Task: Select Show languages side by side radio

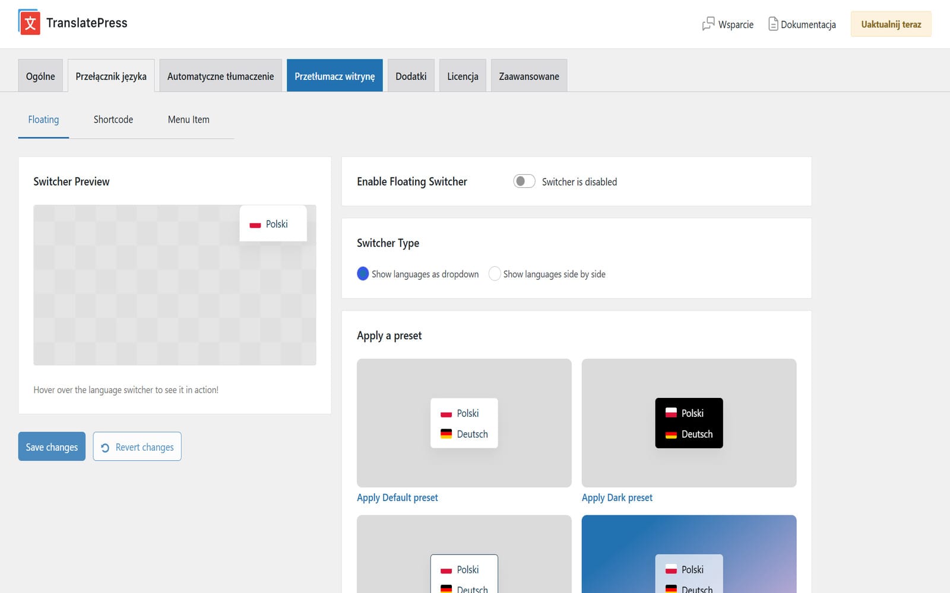Action: click(x=495, y=273)
